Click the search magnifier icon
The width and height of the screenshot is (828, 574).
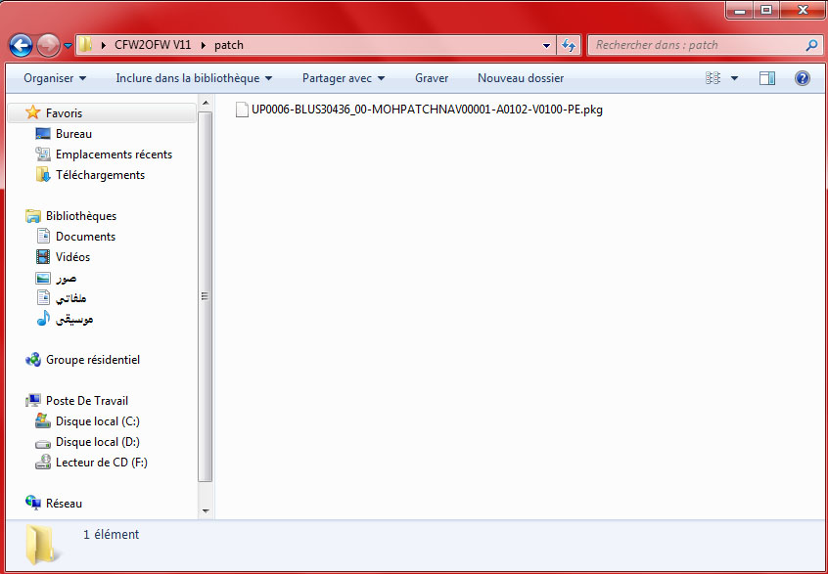pyautogui.click(x=811, y=45)
